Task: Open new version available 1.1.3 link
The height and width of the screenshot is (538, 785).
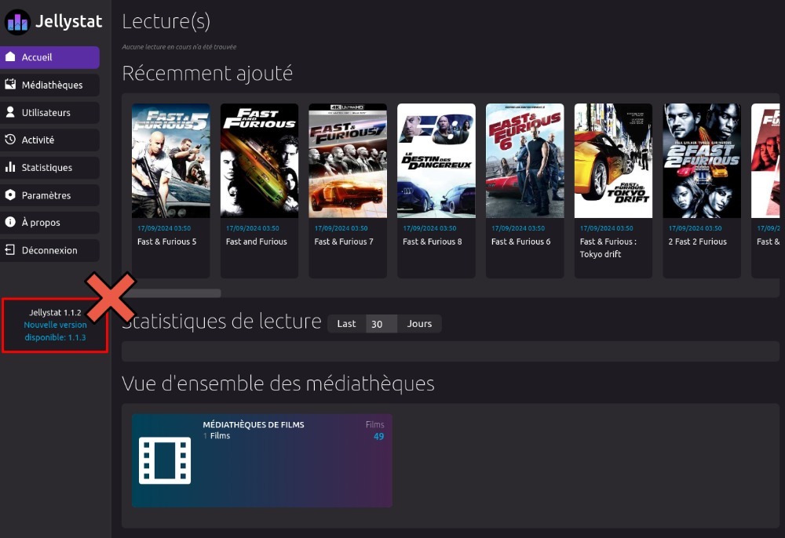Action: (x=55, y=331)
